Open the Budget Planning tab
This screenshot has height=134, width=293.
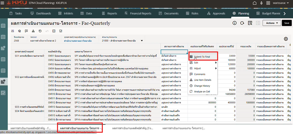point(268,13)
